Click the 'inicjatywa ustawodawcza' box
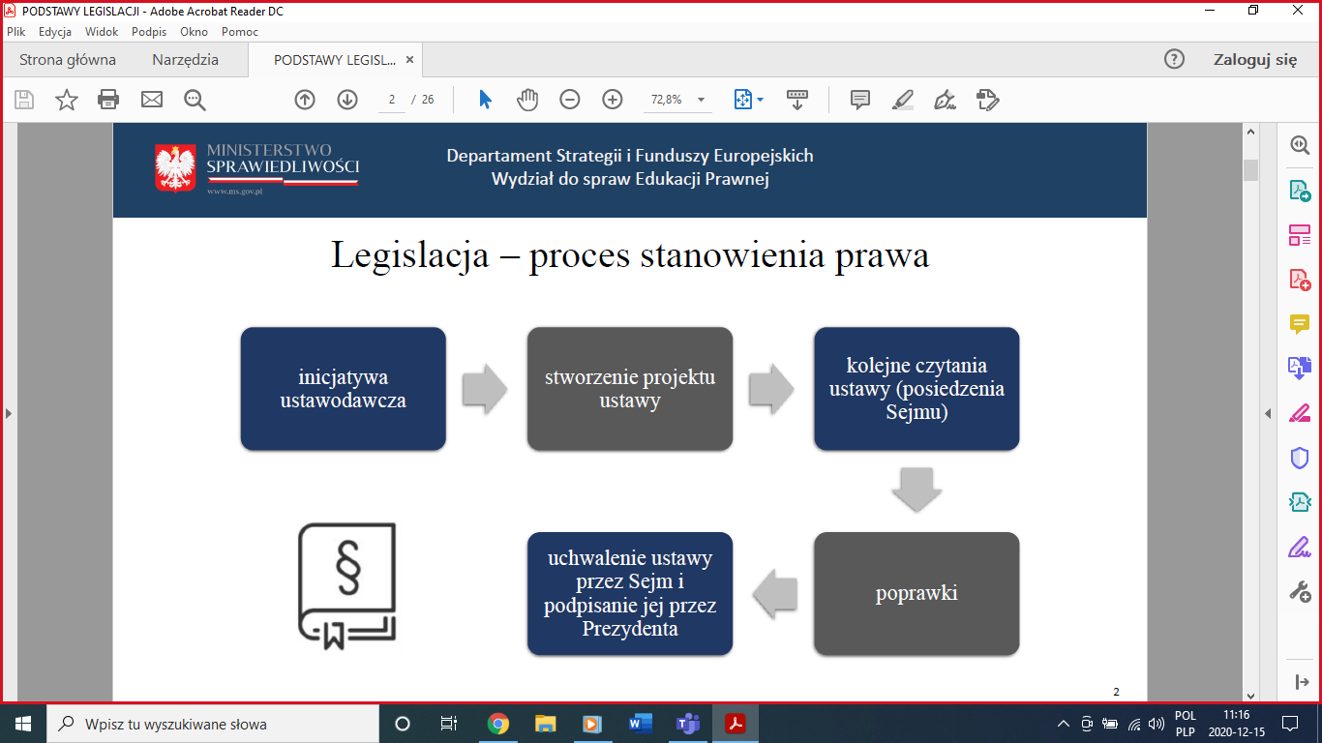This screenshot has height=743, width=1322. [x=344, y=389]
